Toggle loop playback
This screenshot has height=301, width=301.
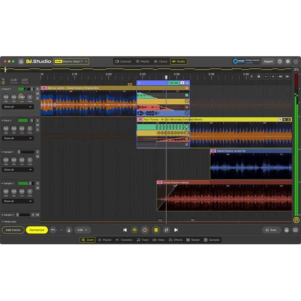point(166,230)
